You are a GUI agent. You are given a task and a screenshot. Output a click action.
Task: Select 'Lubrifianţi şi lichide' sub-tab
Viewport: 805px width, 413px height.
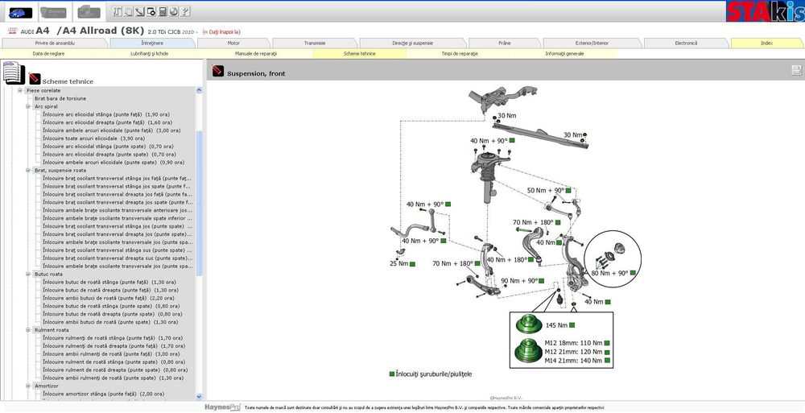tap(150, 53)
